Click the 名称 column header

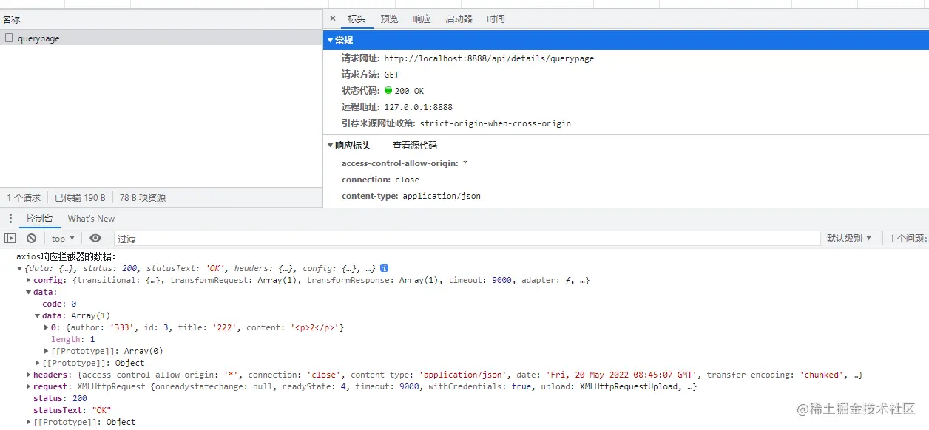point(161,19)
